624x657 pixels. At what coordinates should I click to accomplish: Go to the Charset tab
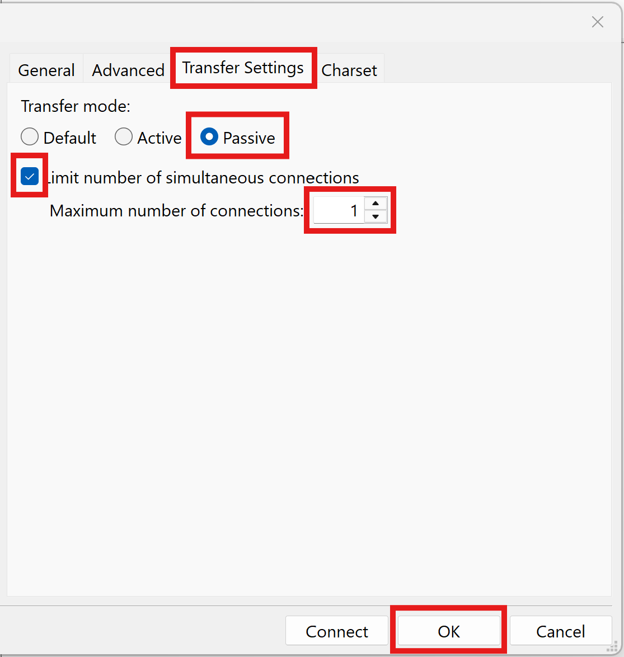pos(349,70)
